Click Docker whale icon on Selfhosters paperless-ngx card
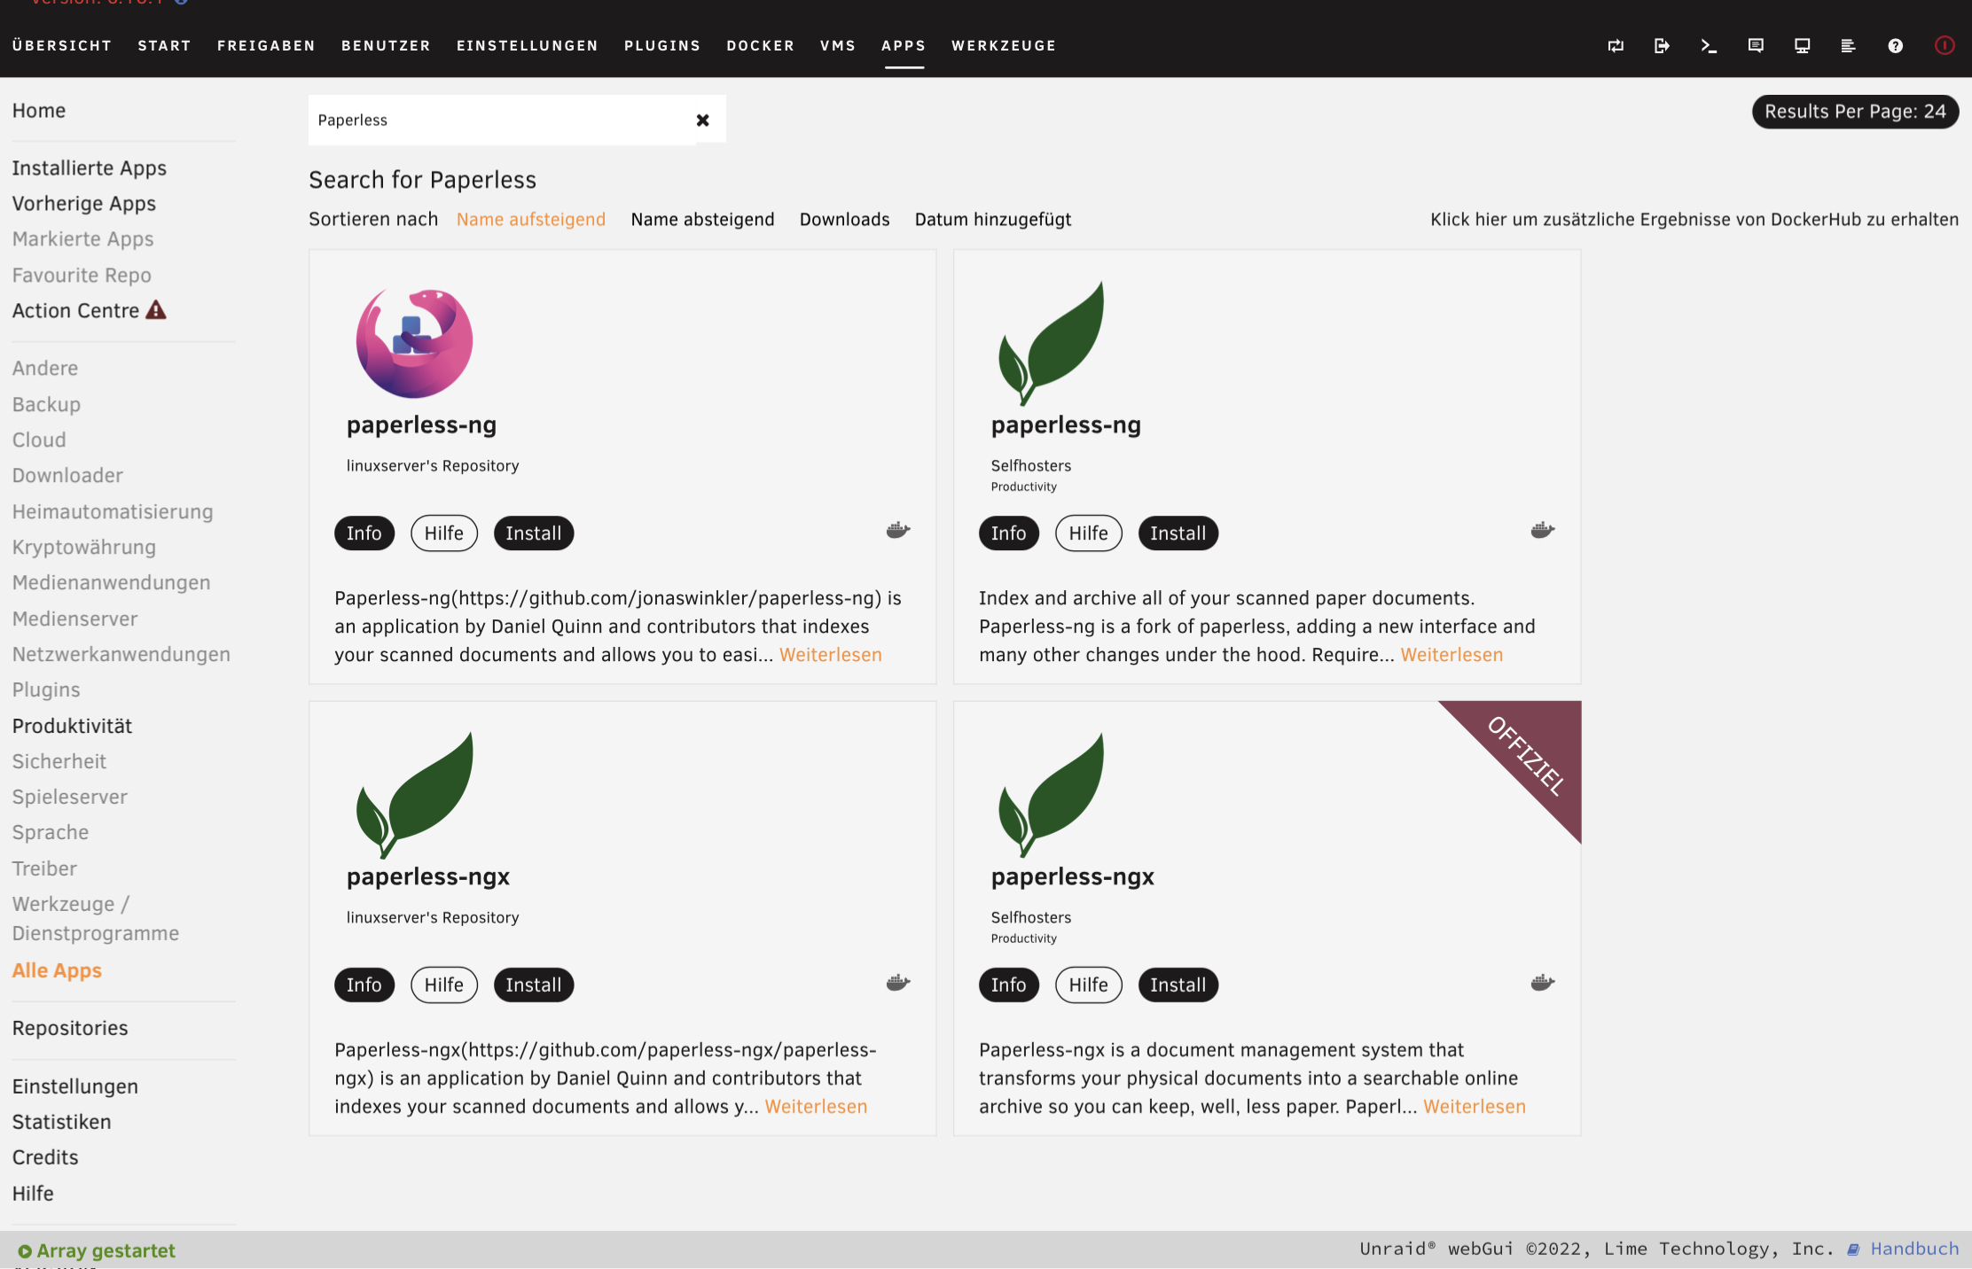Image resolution: width=1972 pixels, height=1269 pixels. [1543, 982]
